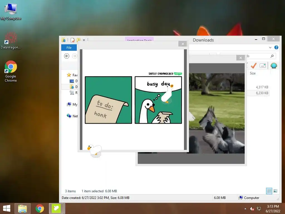Click the blue shell toolbar icon
The height and width of the screenshot is (214, 285).
click(x=274, y=65)
